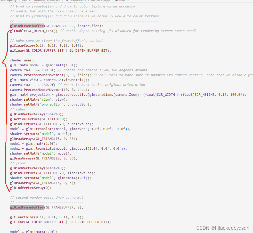
Task: Click the comment "reset it back to its original orientation"
Action: click(101, 85)
